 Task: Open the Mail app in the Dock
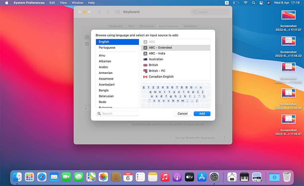pyautogui.click(x=54, y=177)
